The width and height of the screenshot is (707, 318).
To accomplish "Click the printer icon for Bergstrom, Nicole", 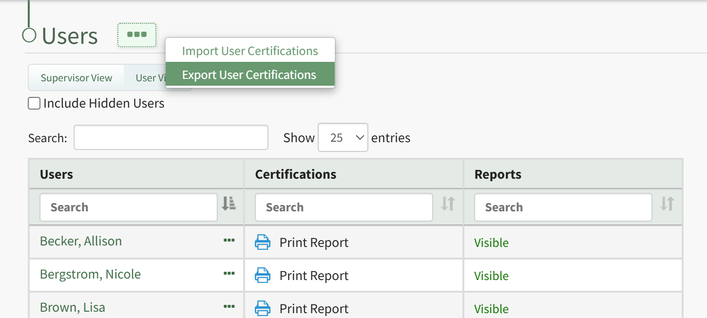I will tap(263, 275).
